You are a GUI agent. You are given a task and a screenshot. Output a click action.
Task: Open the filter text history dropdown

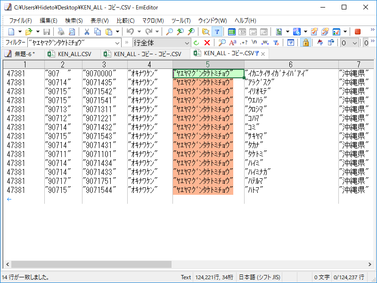(117, 43)
